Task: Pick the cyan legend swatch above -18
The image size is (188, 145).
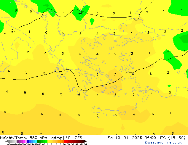Action: click(36, 141)
